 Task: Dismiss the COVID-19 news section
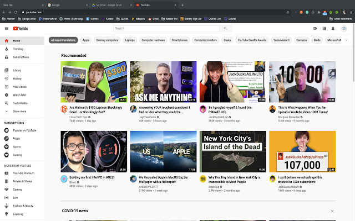(332, 211)
